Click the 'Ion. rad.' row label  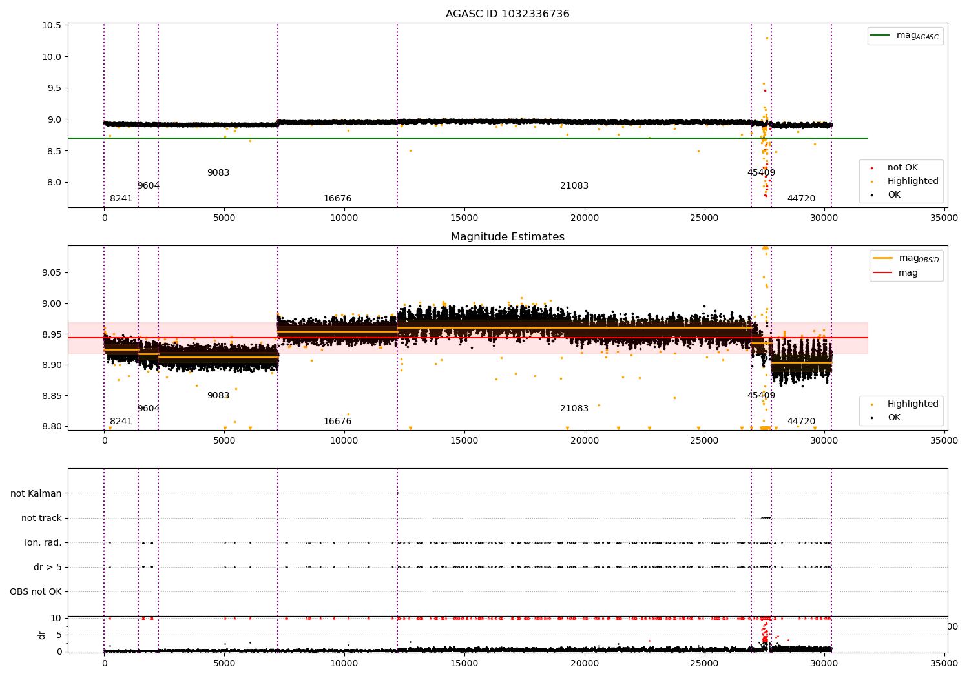click(43, 543)
